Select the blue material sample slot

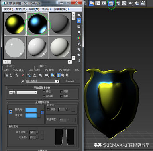coord(37,24)
